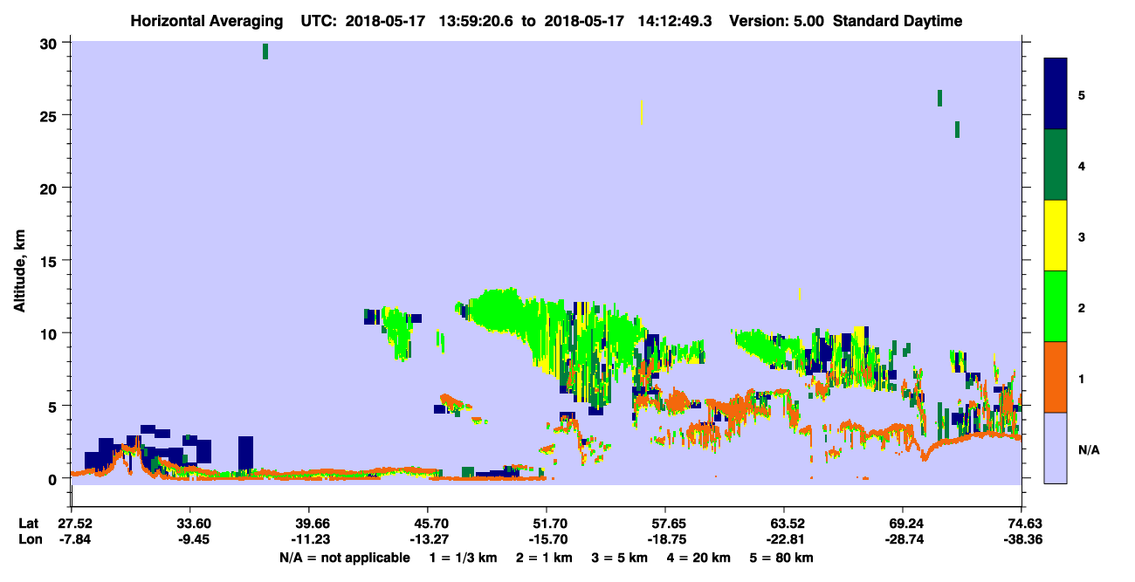The height and width of the screenshot is (582, 1135).
Task: Click the 30 altitude tick label
Action: 50,44
